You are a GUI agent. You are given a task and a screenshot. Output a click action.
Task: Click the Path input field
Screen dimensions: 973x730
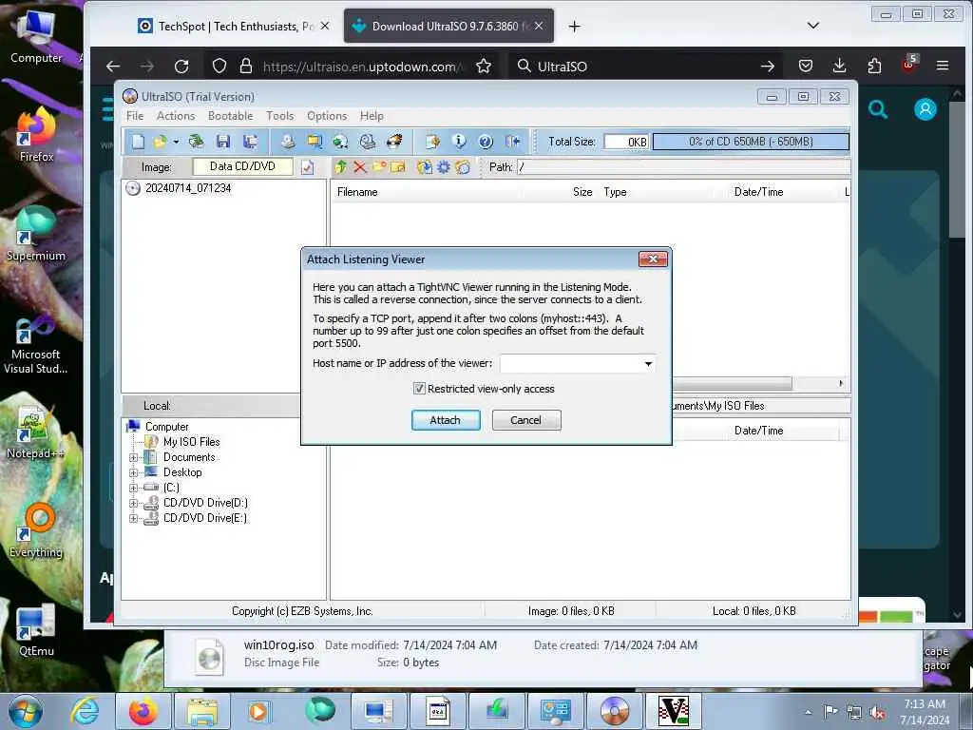pos(683,167)
